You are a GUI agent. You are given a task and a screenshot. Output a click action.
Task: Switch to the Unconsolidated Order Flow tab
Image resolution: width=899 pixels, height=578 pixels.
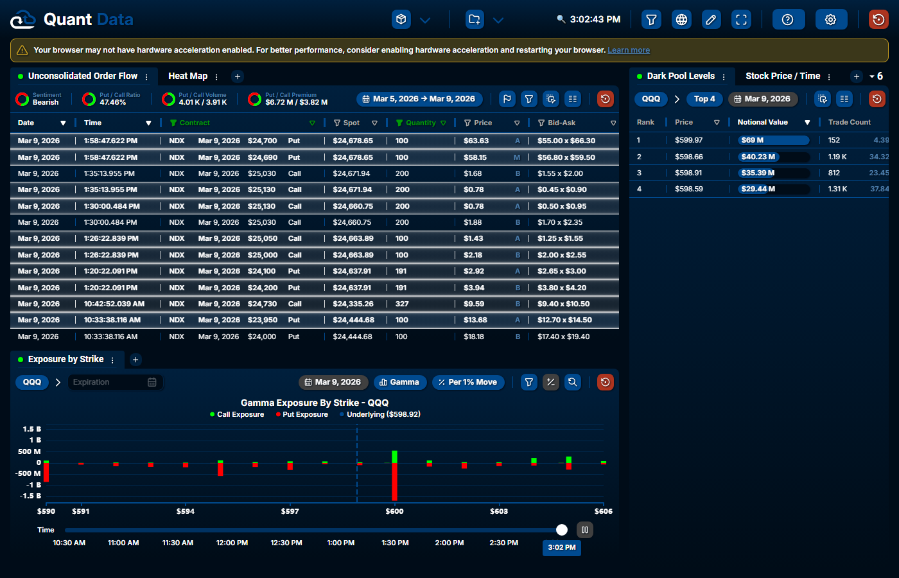click(83, 76)
